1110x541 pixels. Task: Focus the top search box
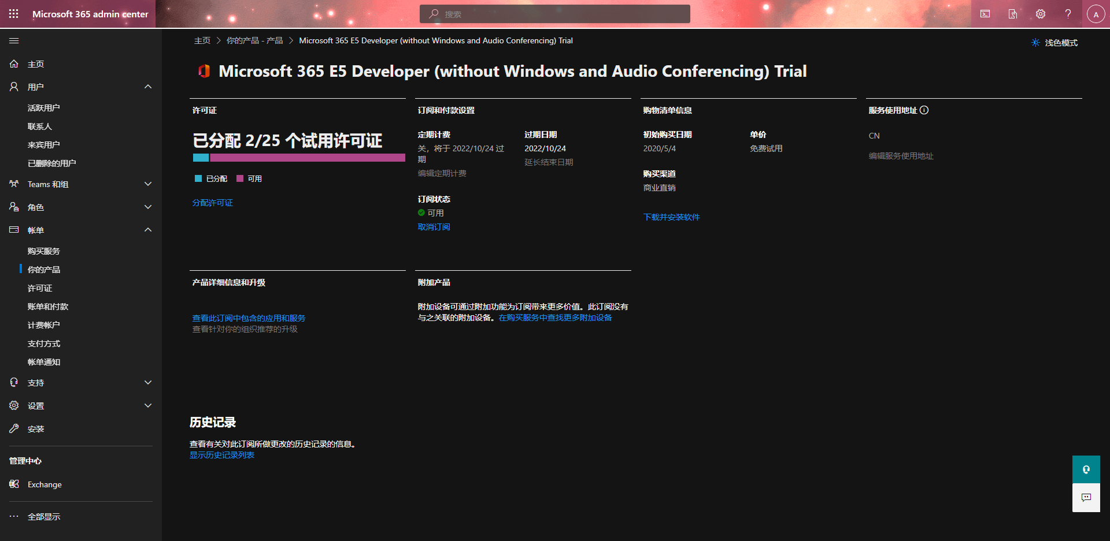pos(555,14)
